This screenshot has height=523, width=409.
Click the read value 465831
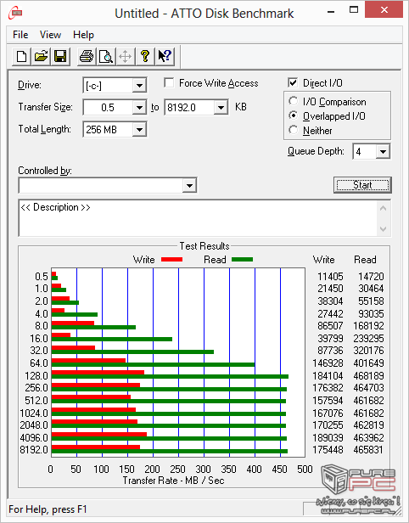[368, 450]
